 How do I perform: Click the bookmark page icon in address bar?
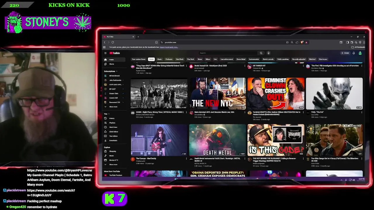[x=156, y=42]
